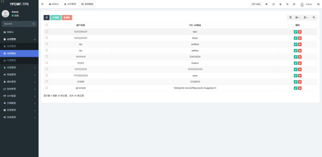Click the home icon in top bar

266,4
